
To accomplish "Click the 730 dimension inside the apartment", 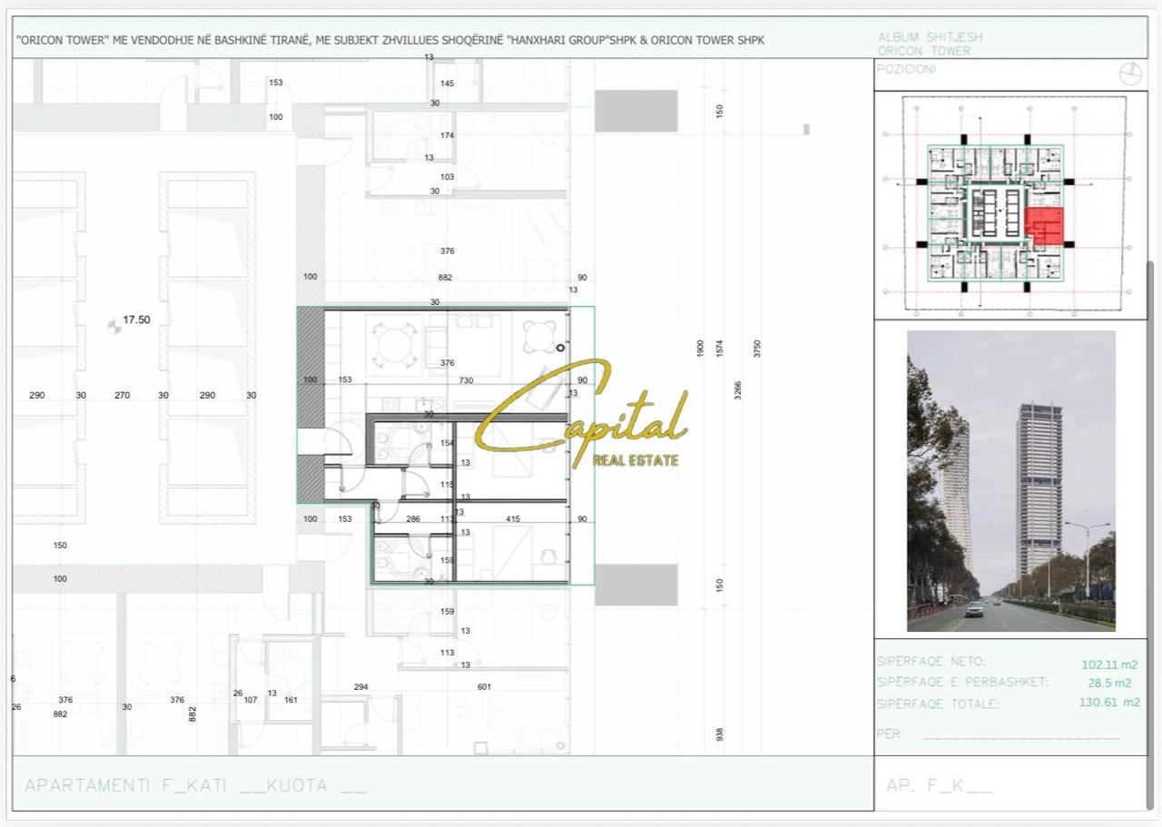I will coord(466,380).
